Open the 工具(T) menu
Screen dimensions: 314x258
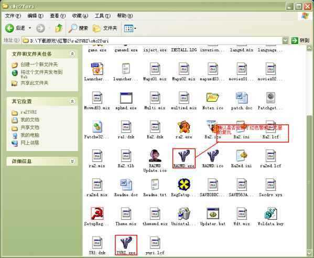pos(102,16)
